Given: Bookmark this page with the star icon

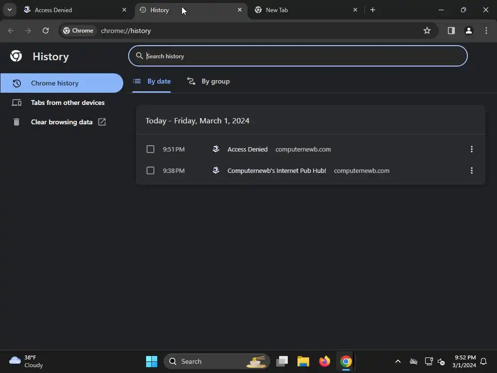Looking at the screenshot, I should [427, 31].
